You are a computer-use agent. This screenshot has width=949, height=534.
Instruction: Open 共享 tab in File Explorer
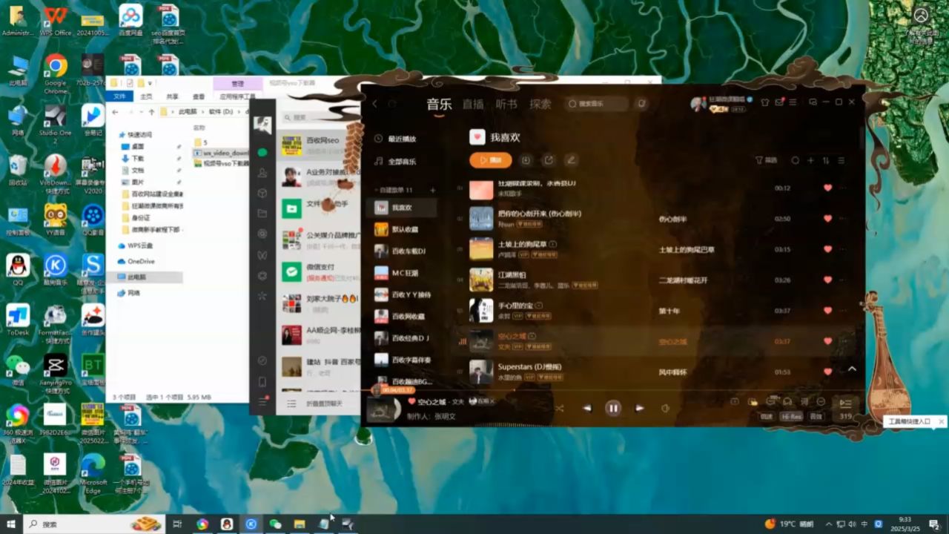coord(172,96)
